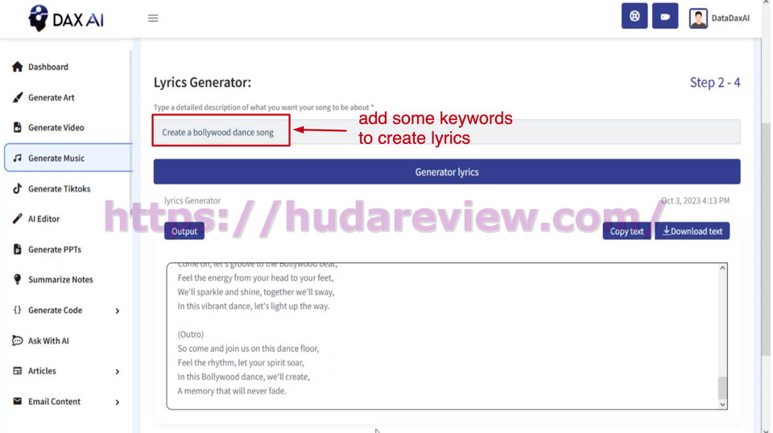
Task: Expand the Email Content submenu arrow
Action: click(x=118, y=402)
